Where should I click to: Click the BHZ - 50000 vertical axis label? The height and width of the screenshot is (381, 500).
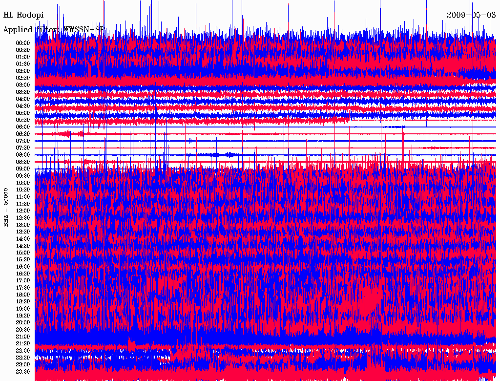6,207
